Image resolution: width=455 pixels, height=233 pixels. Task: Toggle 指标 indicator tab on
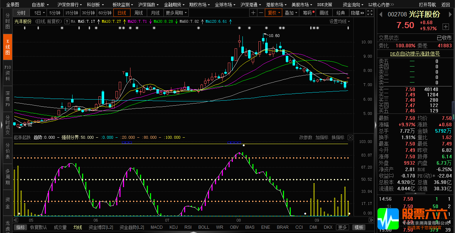pos(21,227)
